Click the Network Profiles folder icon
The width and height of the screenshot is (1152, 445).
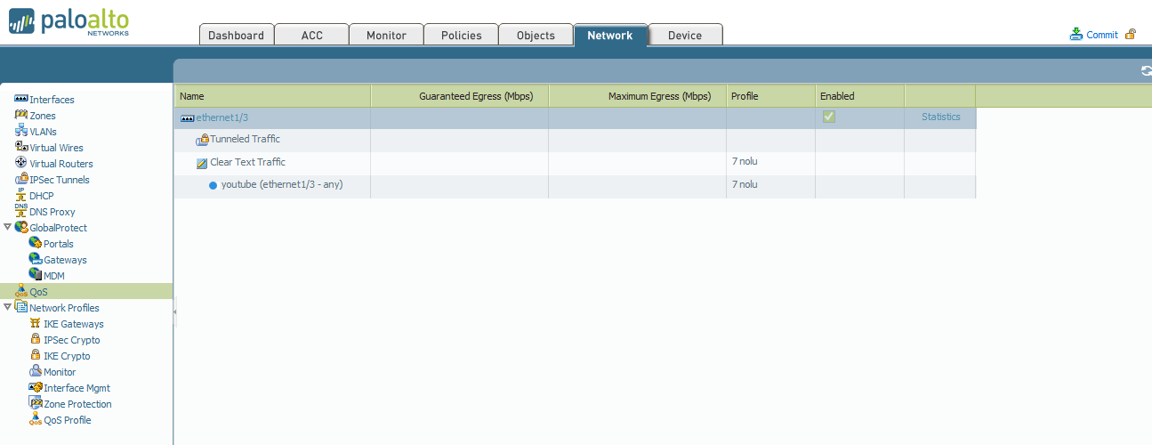point(21,308)
